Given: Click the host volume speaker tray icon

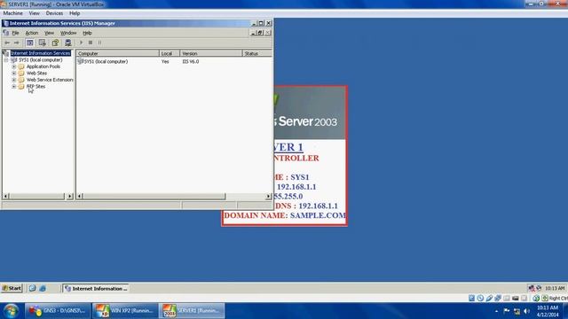Looking at the screenshot, I should [x=526, y=311].
